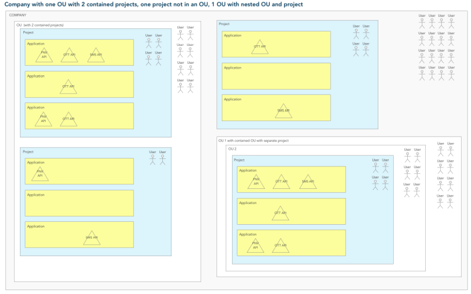Select the SMS API triangle in the top-left Application
The image size is (471, 294).
(96, 56)
